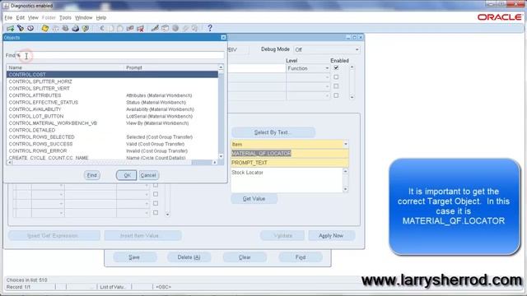527x296 pixels.
Task: Select the CONTROL.SPLITTER_HORIZ row
Action: 112,81
